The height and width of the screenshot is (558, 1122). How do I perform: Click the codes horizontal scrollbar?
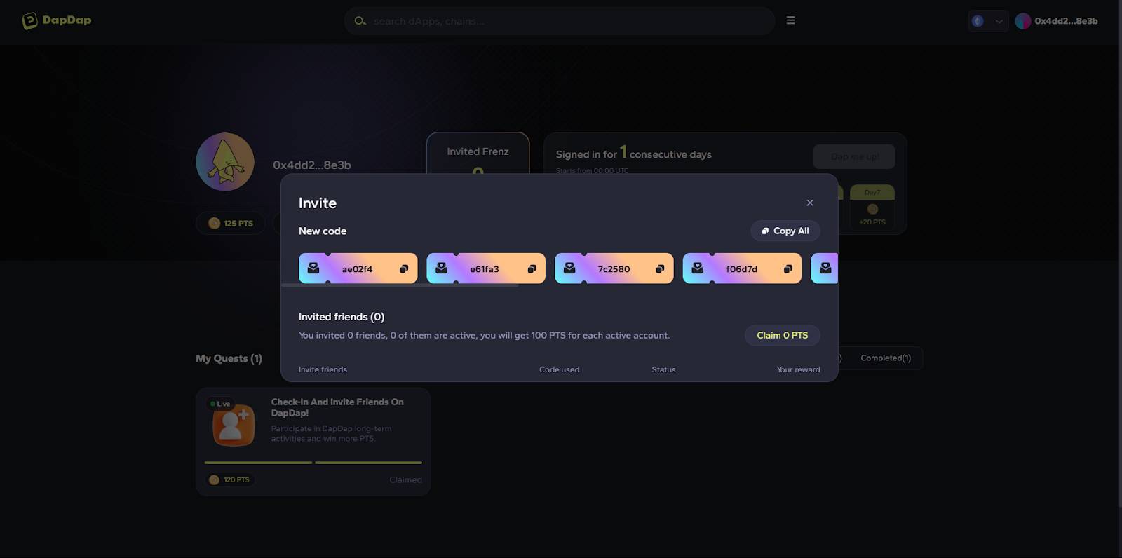click(x=400, y=285)
